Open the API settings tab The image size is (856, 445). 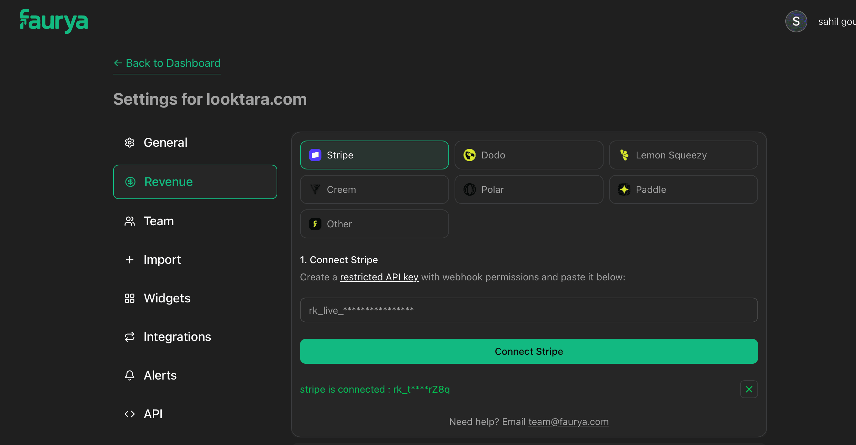(195, 414)
